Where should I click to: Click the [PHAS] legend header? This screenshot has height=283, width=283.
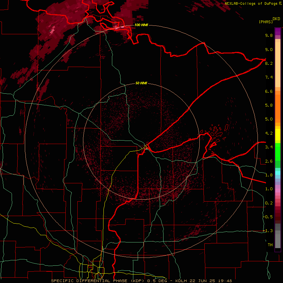coord(266,22)
